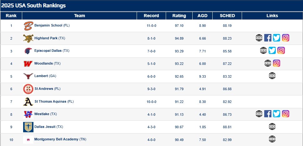Select Lambert record 6-0-0
The height and width of the screenshot is (146, 303).
click(x=151, y=76)
